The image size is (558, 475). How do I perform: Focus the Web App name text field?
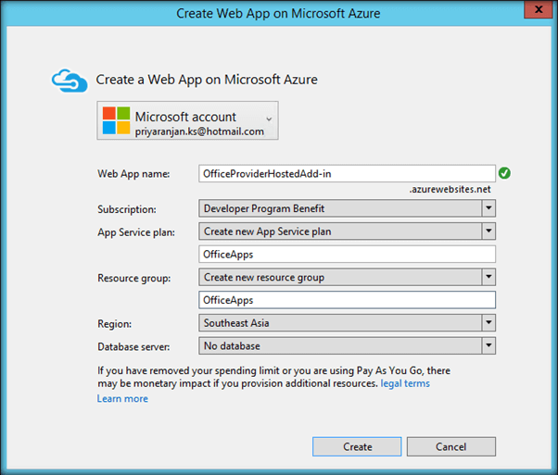(x=348, y=173)
